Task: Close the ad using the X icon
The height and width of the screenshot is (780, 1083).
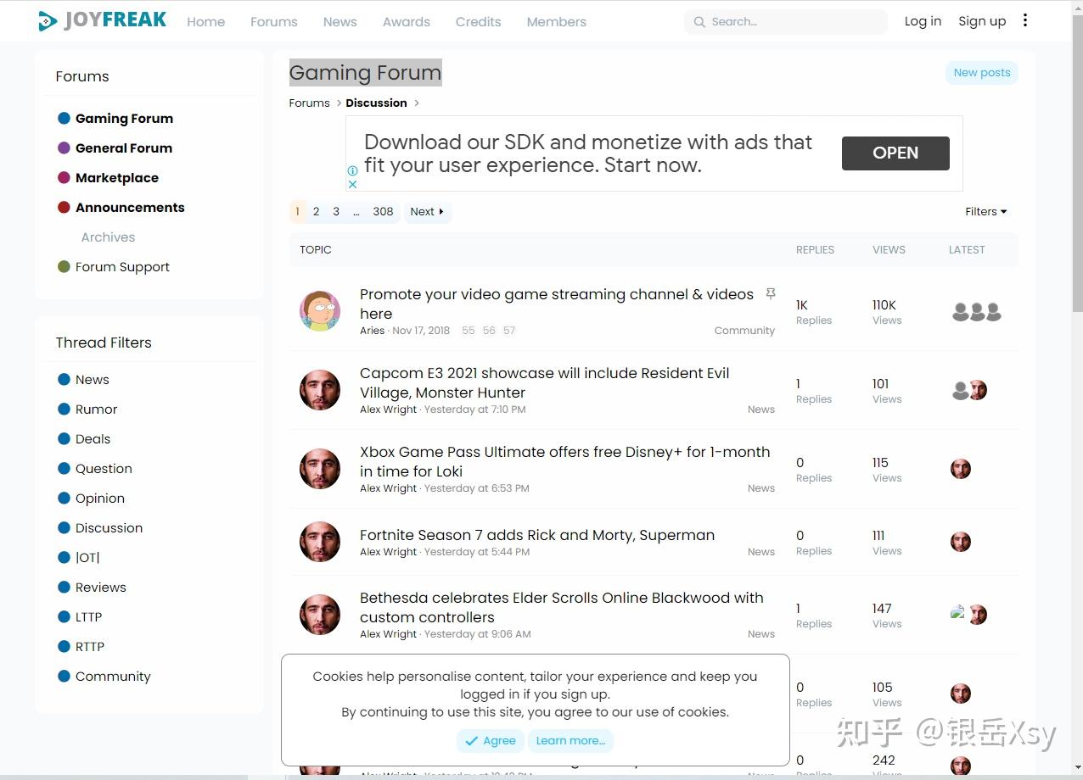Action: tap(353, 184)
